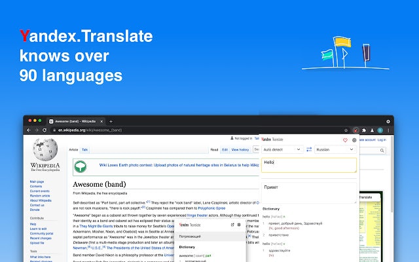Expand the Russian target language dropdown
Screen dimensions: 419x262
click(335, 149)
